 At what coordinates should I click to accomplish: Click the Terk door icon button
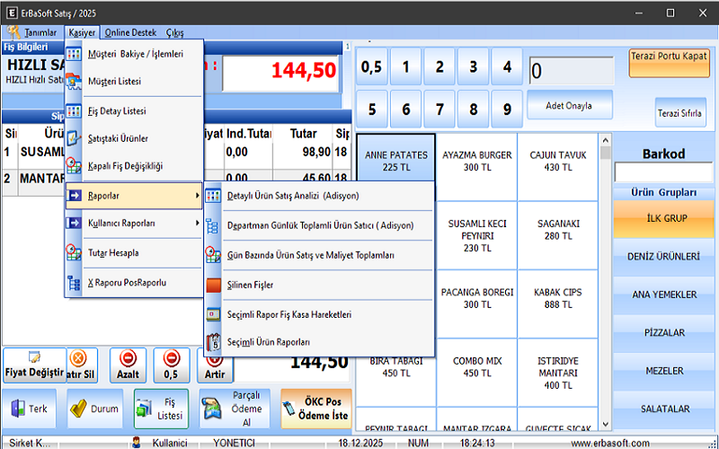(x=30, y=409)
